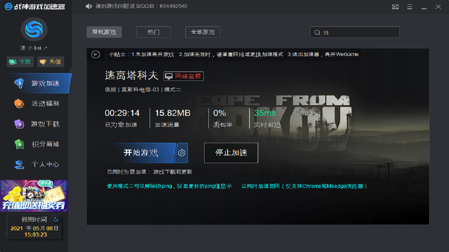The width and height of the screenshot is (449, 252).
Task: Open the envelope message icon in title bar
Action: (395, 6)
